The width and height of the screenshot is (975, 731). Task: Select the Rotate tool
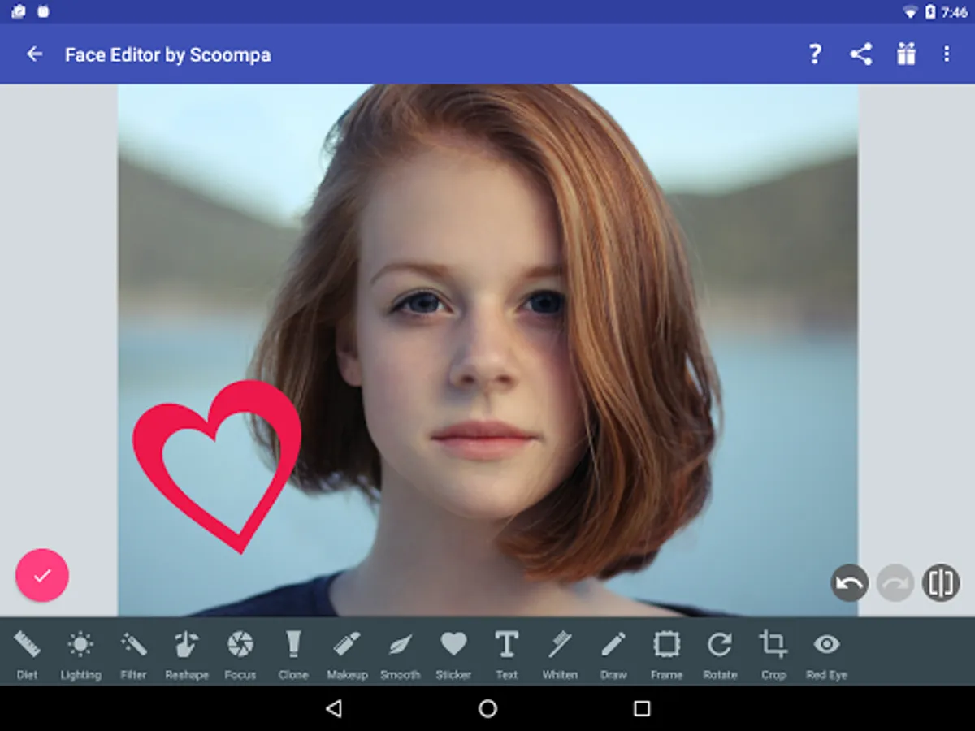(x=720, y=654)
